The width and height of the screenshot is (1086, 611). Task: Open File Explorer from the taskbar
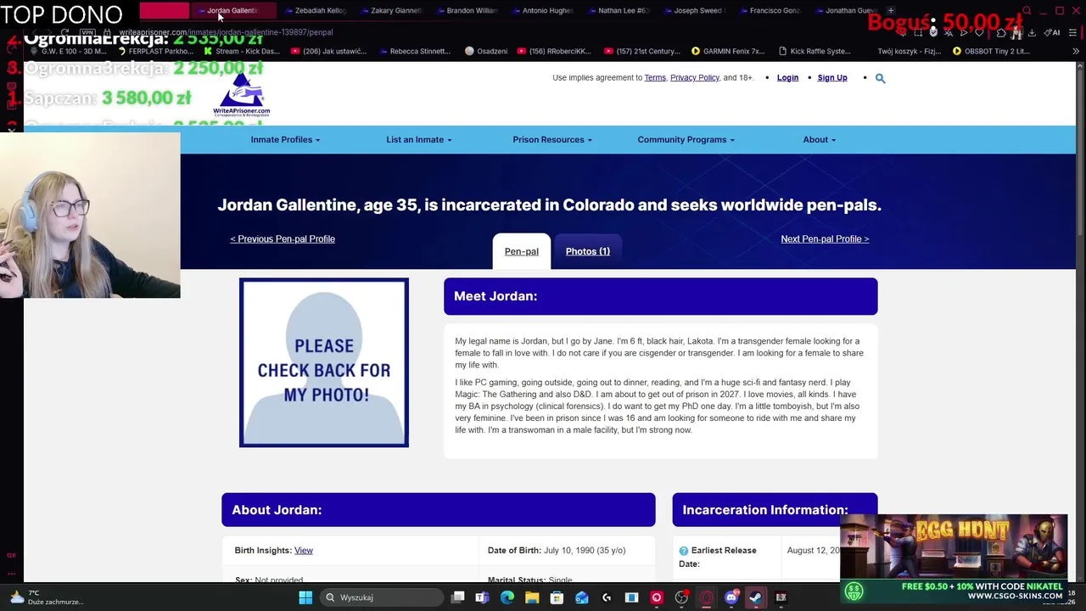[532, 597]
